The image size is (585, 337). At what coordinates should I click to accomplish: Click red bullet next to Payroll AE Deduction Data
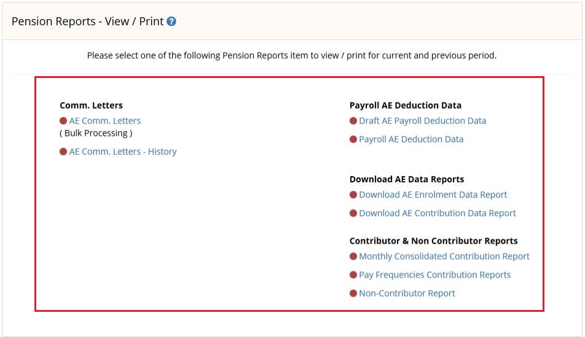353,139
